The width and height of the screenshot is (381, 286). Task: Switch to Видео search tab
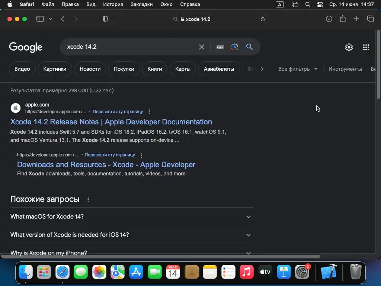click(x=22, y=69)
